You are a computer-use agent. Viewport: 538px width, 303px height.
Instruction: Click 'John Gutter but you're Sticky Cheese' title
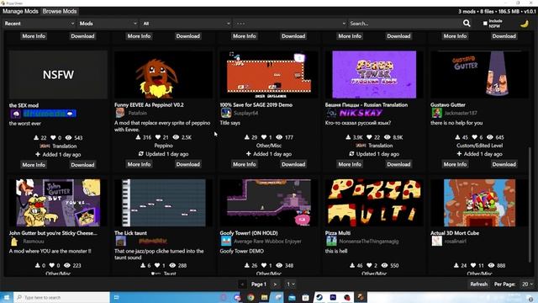tap(53, 233)
